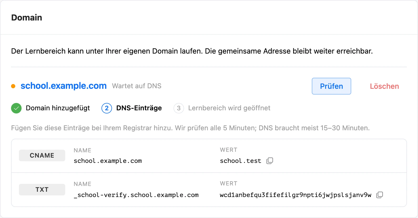The width and height of the screenshot is (418, 218).
Task: Select step 2 DNS-Einträge
Action: (132, 108)
